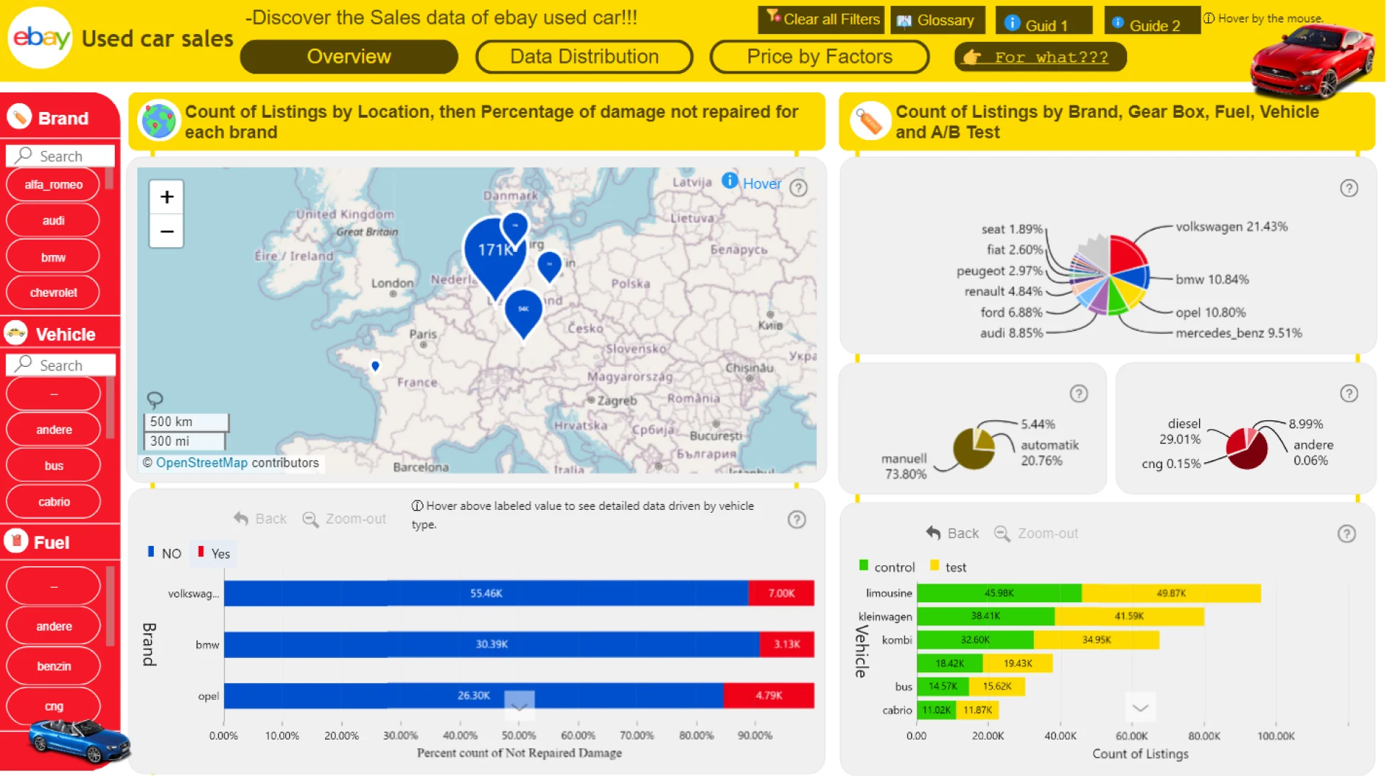Image resolution: width=1387 pixels, height=780 pixels.
Task: Select audi brand filter
Action: point(53,220)
